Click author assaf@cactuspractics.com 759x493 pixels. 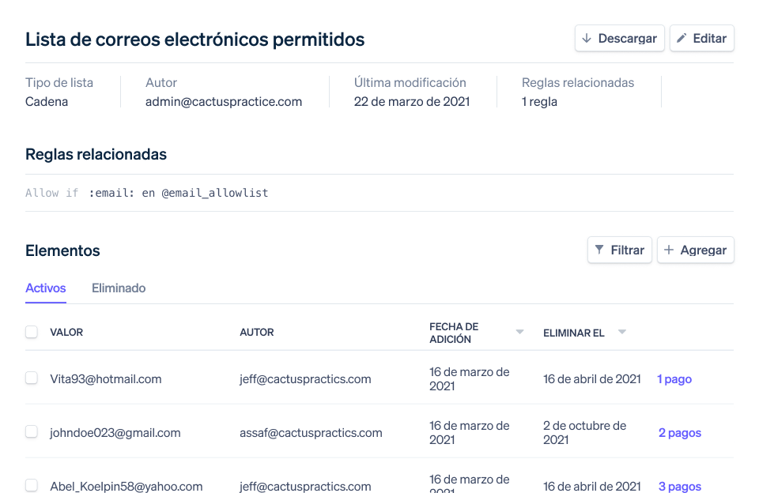pyautogui.click(x=311, y=433)
